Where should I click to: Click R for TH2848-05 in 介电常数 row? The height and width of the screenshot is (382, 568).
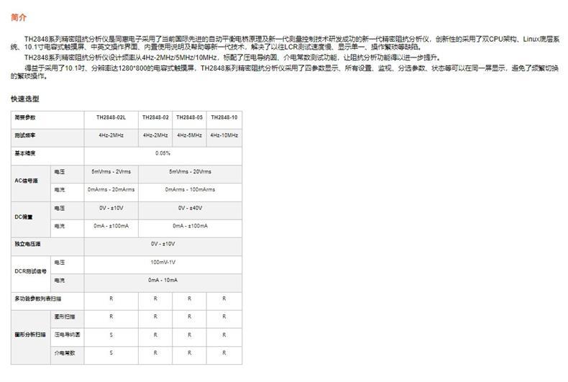[x=190, y=353]
